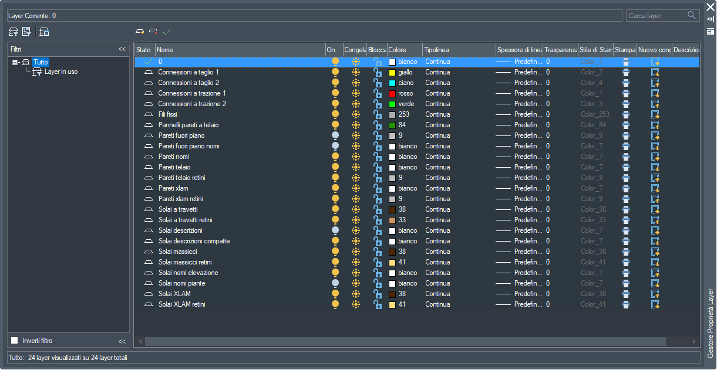Turn on Pareti fuori piano layer bulb
Viewport: 717px width, 370px height.
point(335,135)
